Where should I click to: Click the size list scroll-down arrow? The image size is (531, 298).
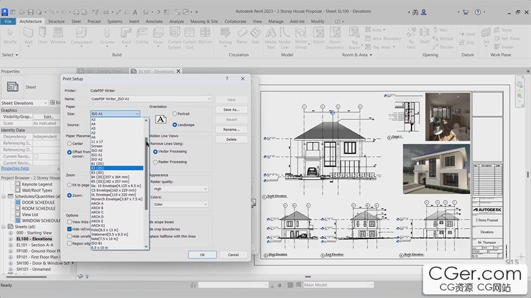146,247
